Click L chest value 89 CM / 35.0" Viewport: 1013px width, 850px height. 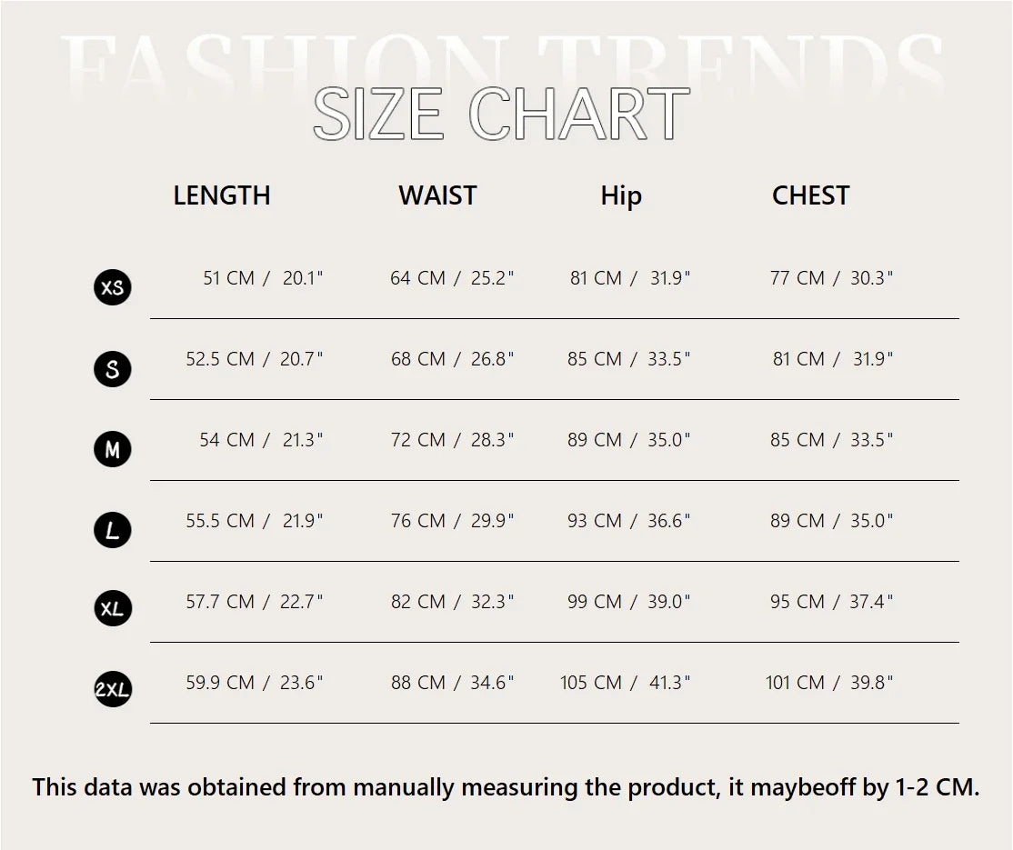click(x=831, y=521)
